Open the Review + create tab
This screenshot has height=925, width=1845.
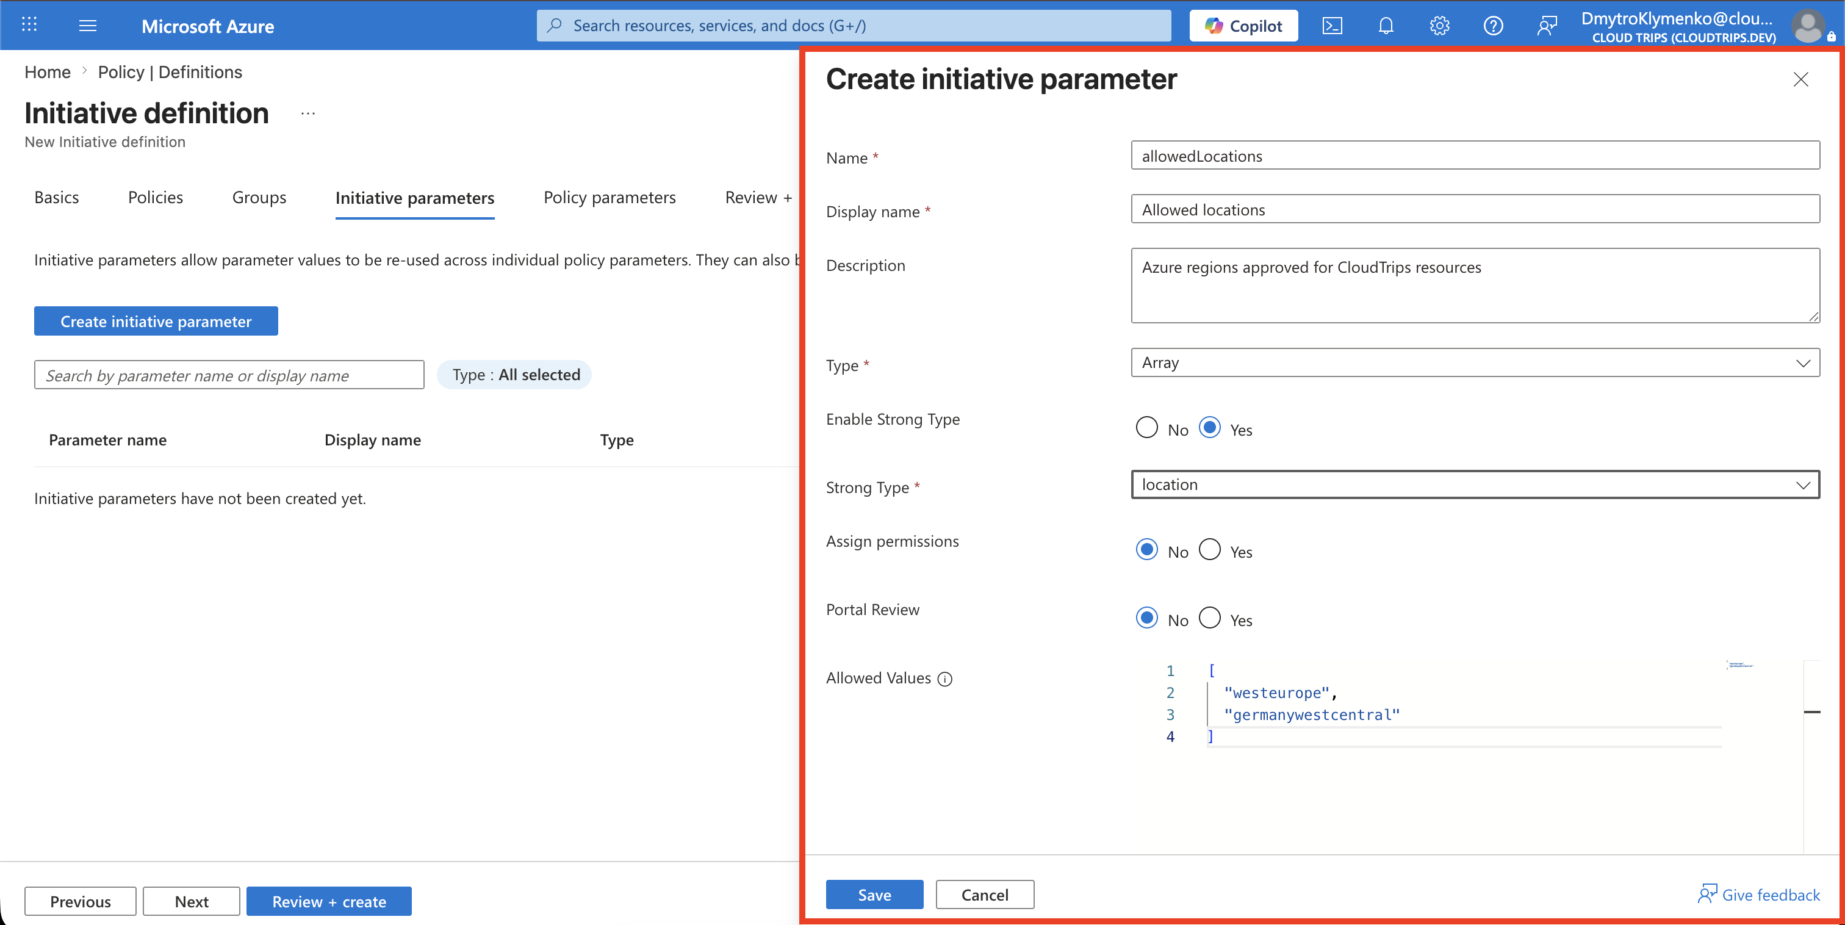[x=758, y=198]
